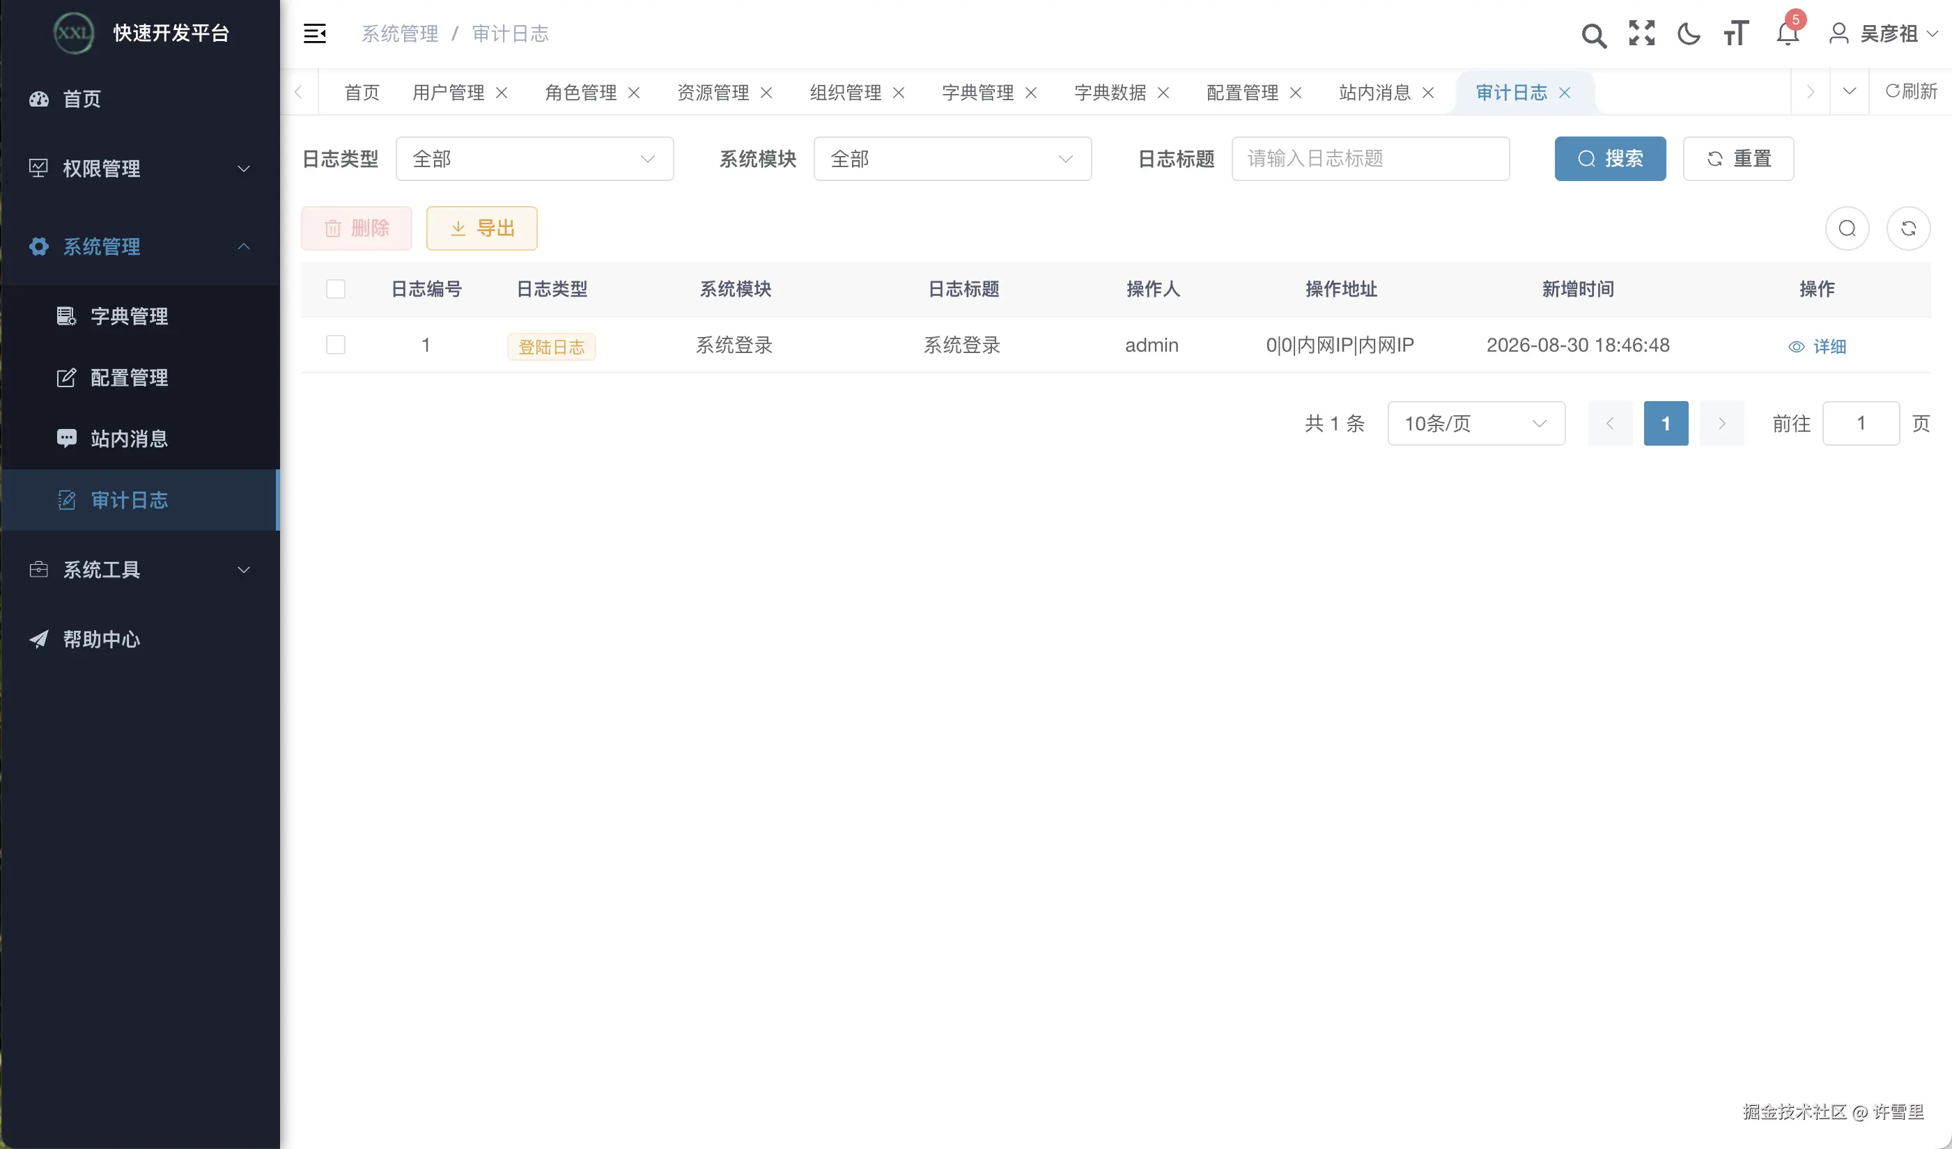
Task: Toggle fullscreen mode icon
Action: coord(1641,33)
